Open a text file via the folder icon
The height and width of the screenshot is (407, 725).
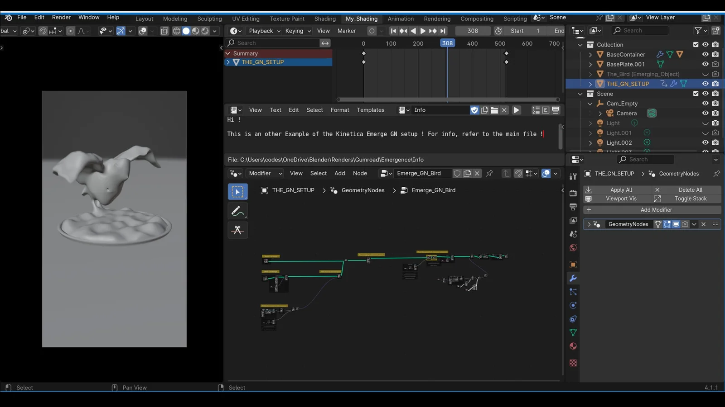494,110
